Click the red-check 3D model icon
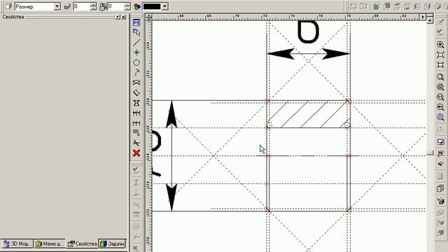The height and width of the screenshot is (252, 448). coord(440,201)
